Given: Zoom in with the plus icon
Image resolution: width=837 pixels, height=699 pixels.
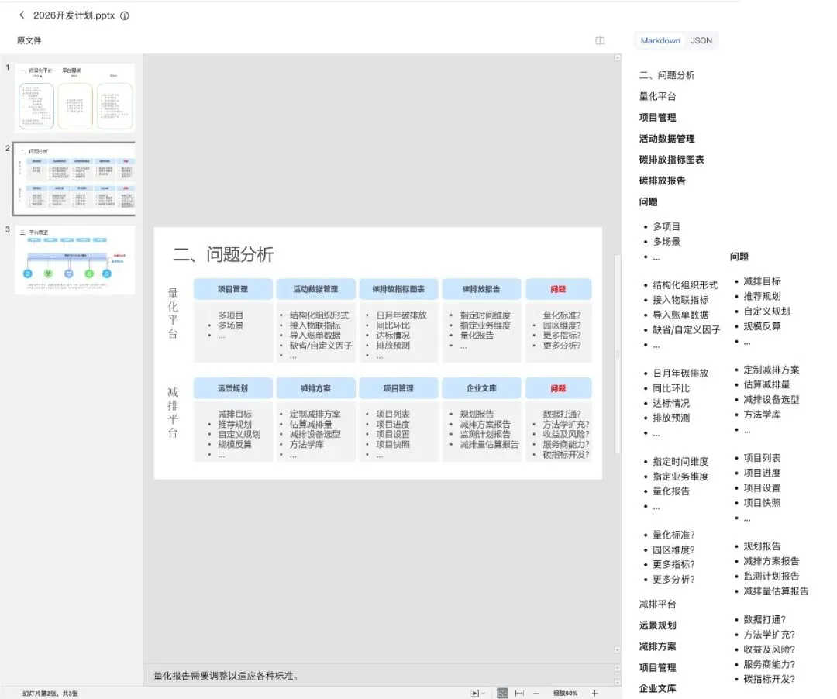Looking at the screenshot, I should 594,693.
